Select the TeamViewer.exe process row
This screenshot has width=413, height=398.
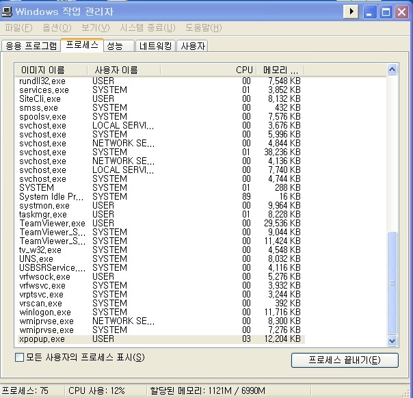pos(53,224)
